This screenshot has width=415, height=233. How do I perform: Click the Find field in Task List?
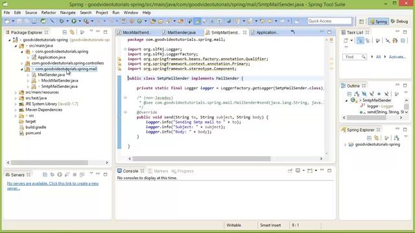pyautogui.click(x=354, y=57)
